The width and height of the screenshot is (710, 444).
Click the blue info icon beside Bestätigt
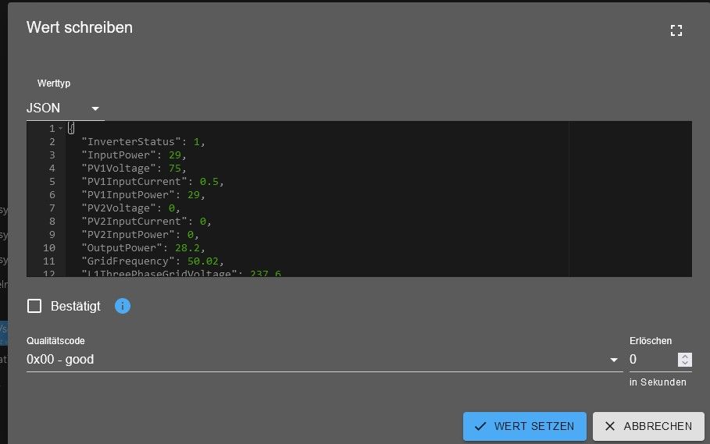[x=123, y=306]
